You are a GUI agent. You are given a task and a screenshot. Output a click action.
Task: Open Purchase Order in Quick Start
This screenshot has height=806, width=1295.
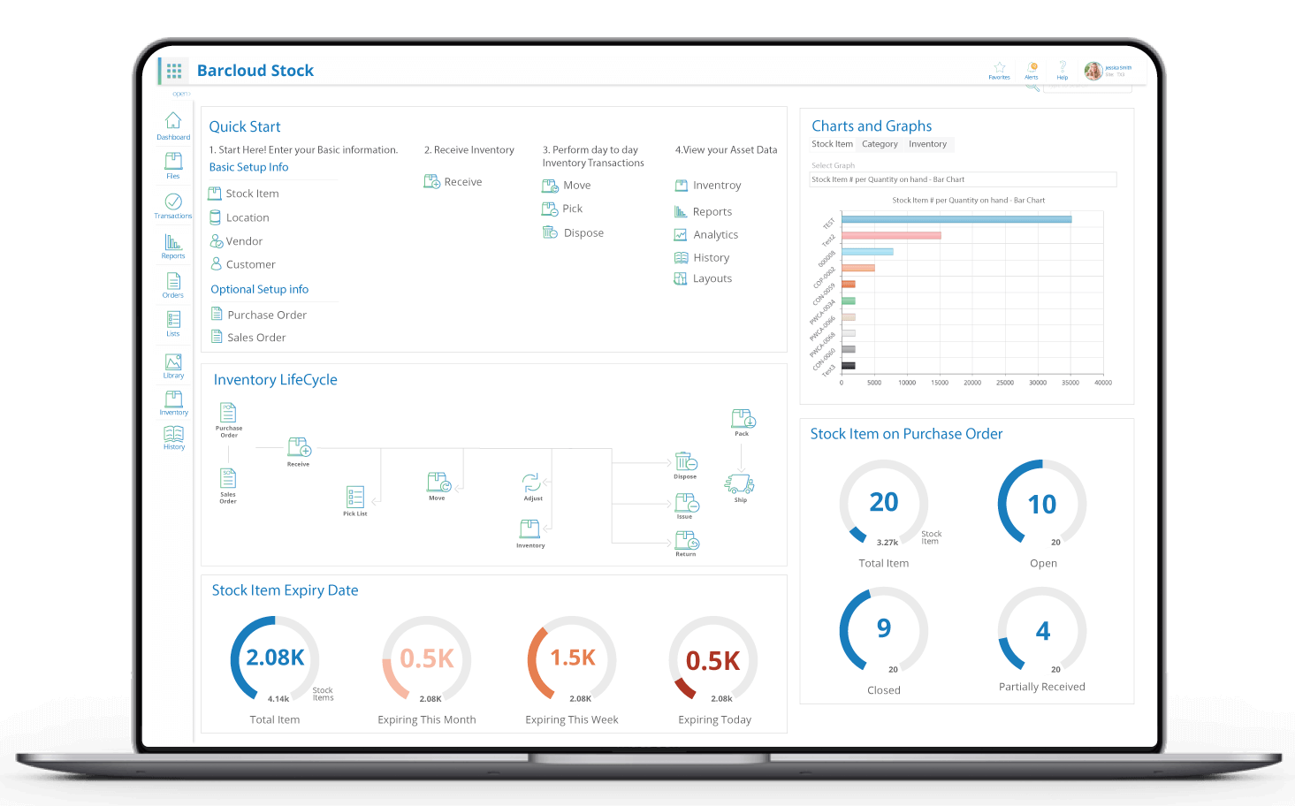coord(258,315)
